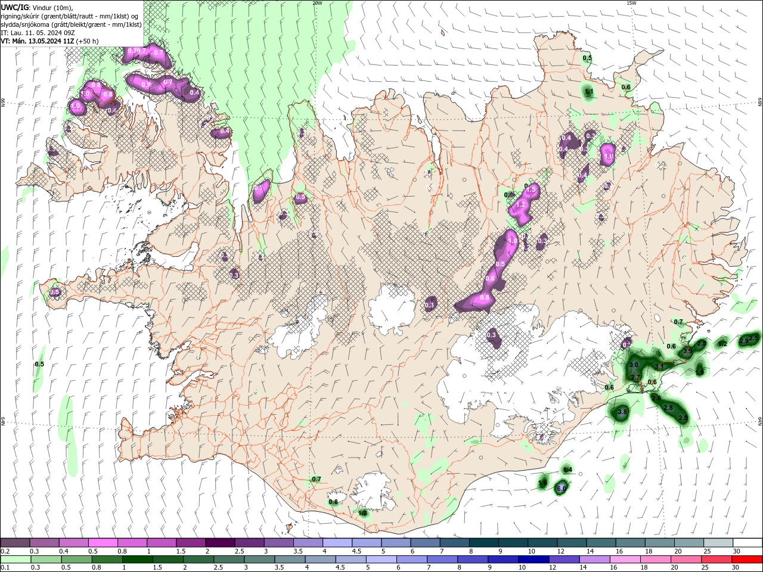Click the "1.4" rain value south of Iceland

567,470
